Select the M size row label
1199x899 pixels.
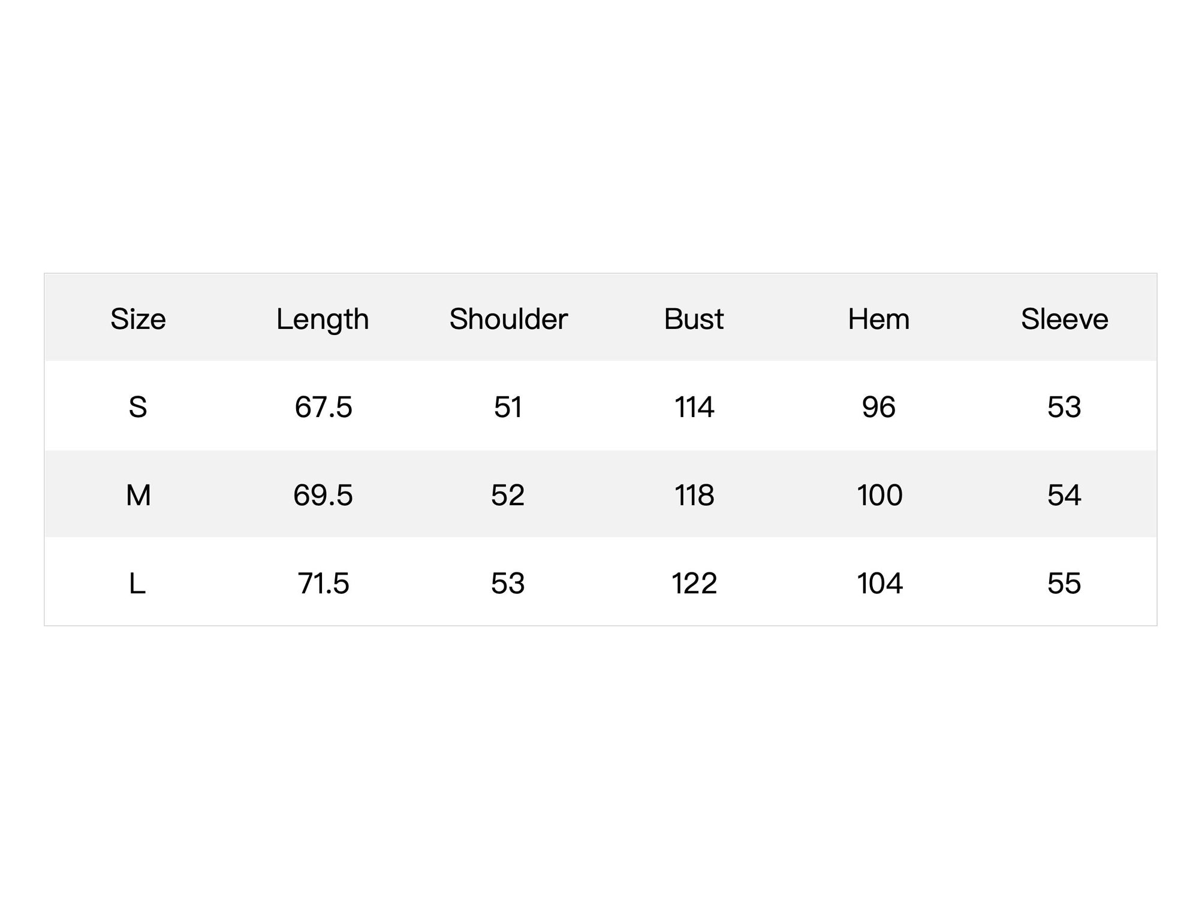(138, 496)
